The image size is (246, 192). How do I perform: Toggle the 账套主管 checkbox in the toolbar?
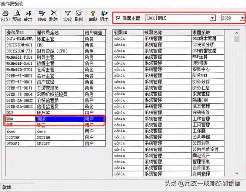point(118,18)
